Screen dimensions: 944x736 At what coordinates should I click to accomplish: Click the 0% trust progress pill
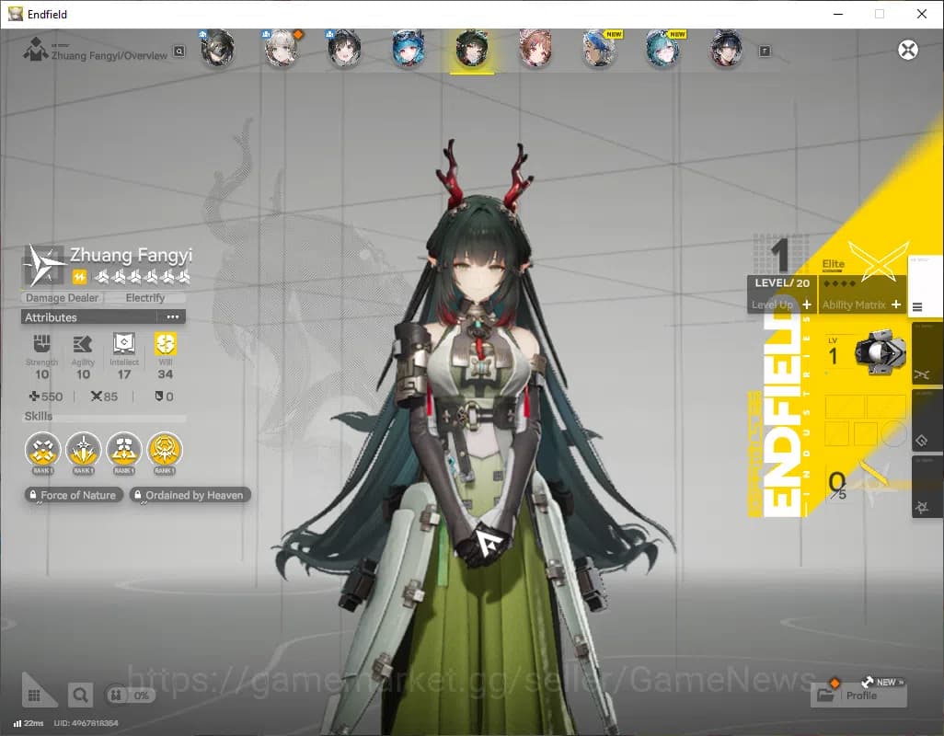point(131,696)
